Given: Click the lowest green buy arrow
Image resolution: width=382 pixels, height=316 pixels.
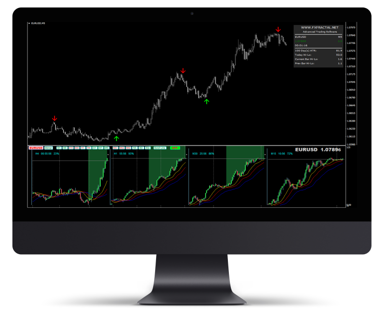Looking at the screenshot, I should (116, 138).
